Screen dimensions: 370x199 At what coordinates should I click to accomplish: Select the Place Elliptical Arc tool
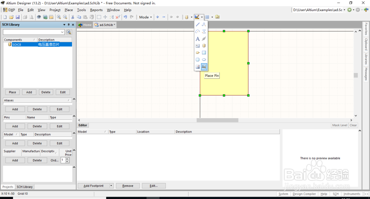[198, 31]
